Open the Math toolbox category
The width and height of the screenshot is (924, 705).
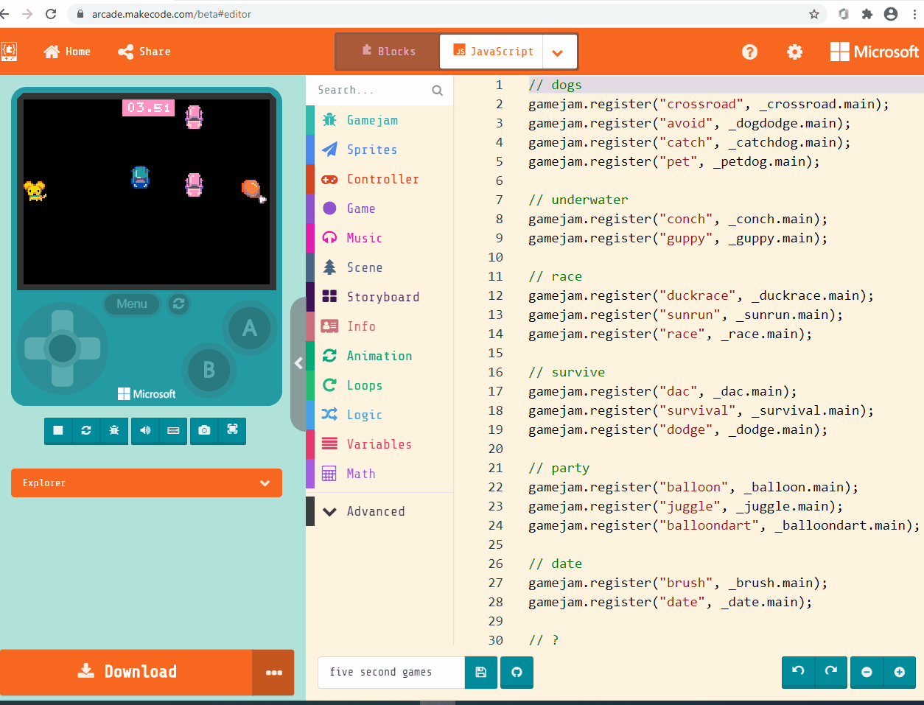click(379, 474)
